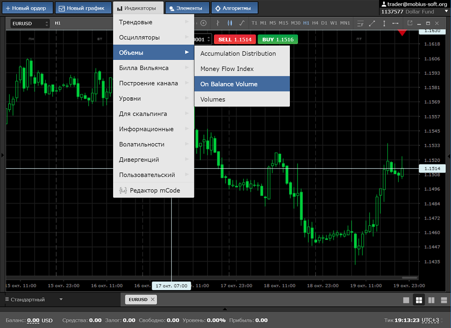Select the line chart type icon
The image size is (451, 328).
pos(241,23)
